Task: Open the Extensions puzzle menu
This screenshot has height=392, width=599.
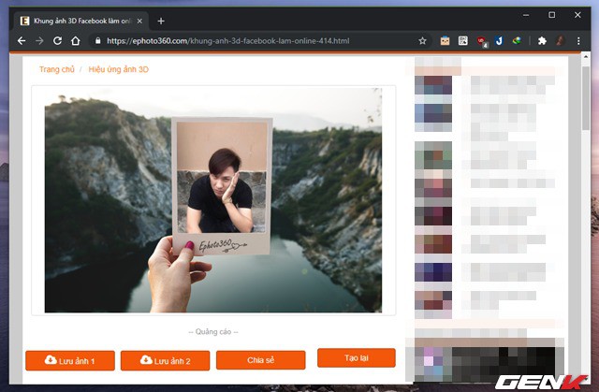Action: [542, 41]
